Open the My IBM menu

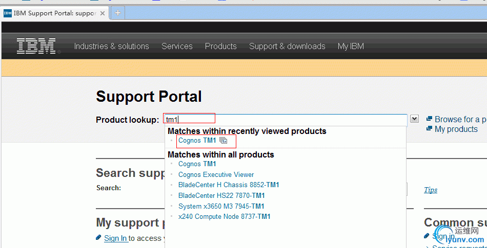(351, 46)
